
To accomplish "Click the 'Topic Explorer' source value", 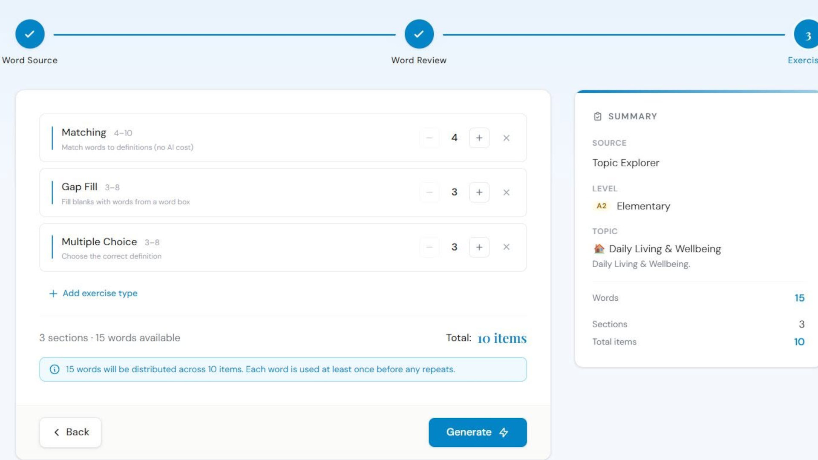I will 625,163.
